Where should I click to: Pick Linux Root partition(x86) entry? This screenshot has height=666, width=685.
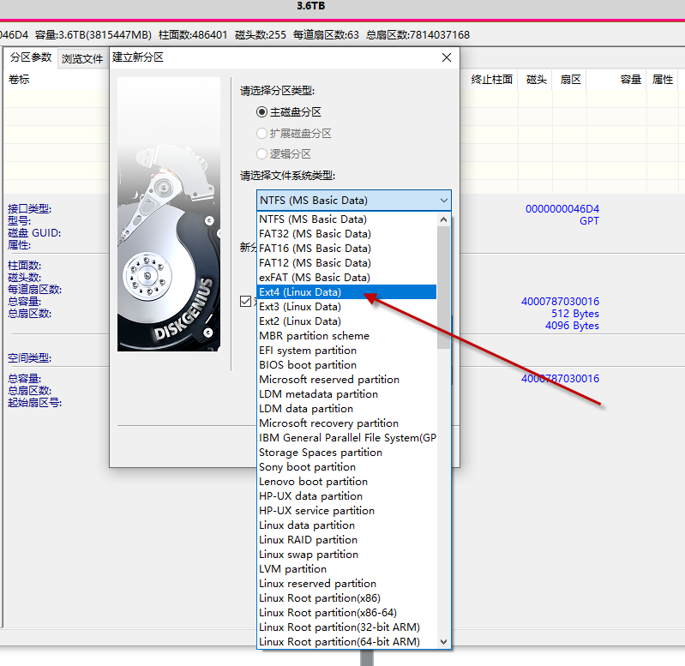(x=347, y=598)
